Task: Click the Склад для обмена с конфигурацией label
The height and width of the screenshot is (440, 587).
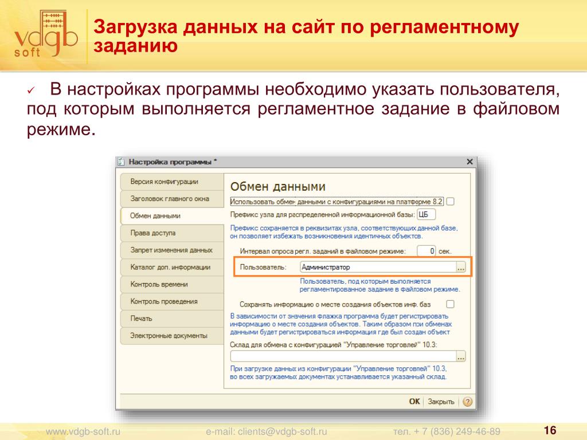Action: pyautogui.click(x=334, y=344)
